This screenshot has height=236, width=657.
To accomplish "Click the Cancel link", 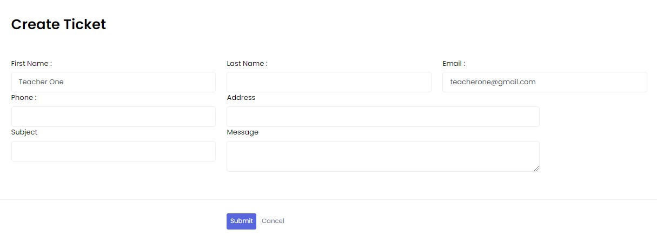I will pos(273,221).
